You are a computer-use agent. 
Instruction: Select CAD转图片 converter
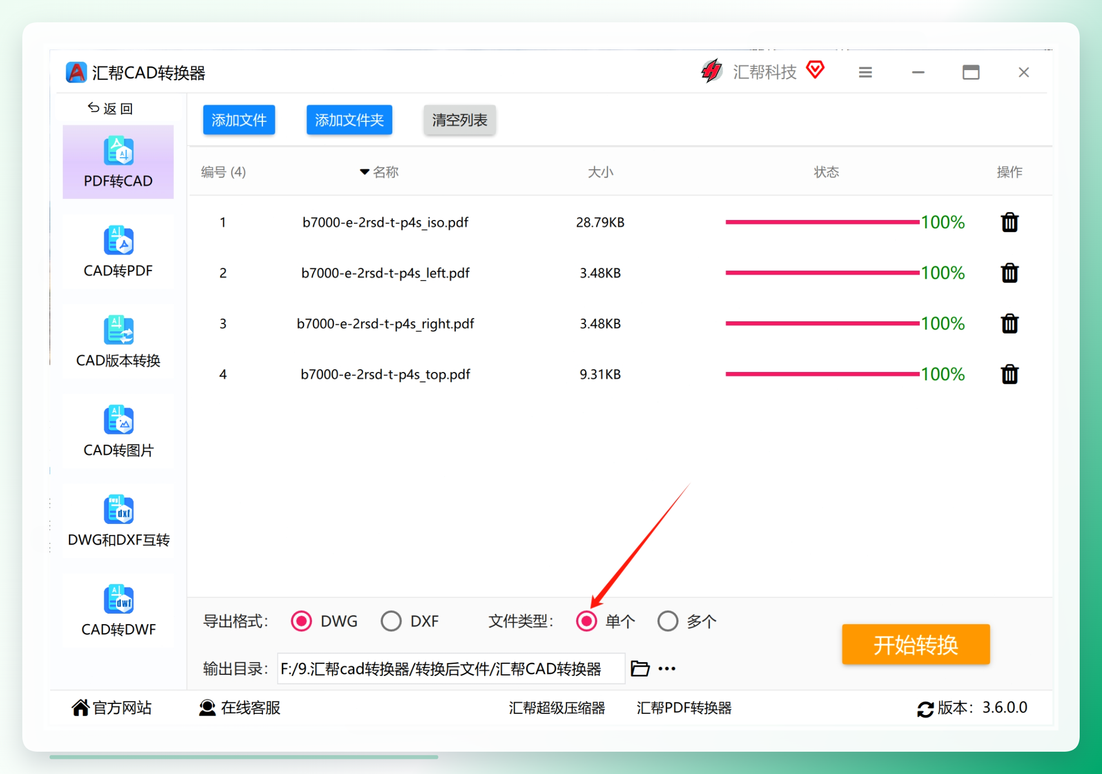[118, 431]
